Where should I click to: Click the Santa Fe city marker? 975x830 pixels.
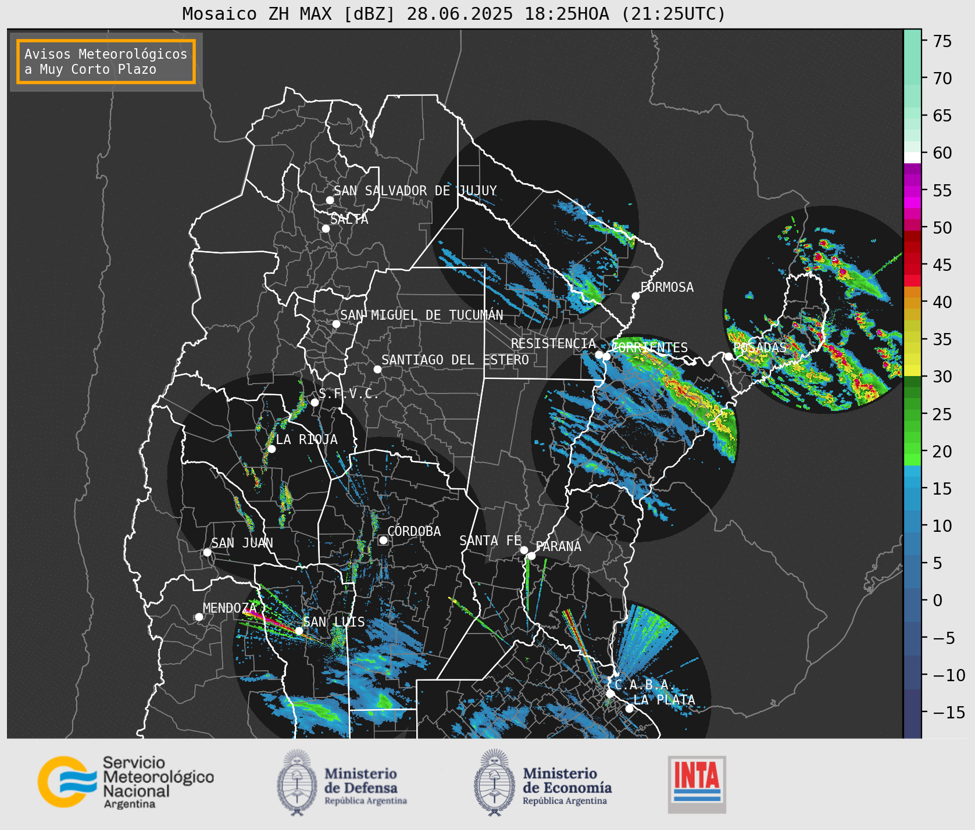tap(524, 550)
